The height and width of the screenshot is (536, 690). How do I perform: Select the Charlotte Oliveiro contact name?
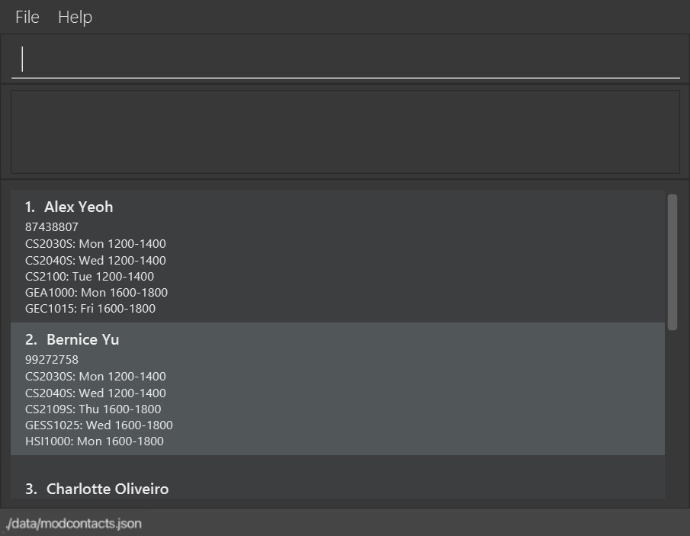tap(108, 489)
